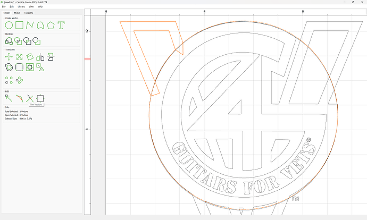
Task: Click the horizontal ruler label 8
Action: [303, 12]
